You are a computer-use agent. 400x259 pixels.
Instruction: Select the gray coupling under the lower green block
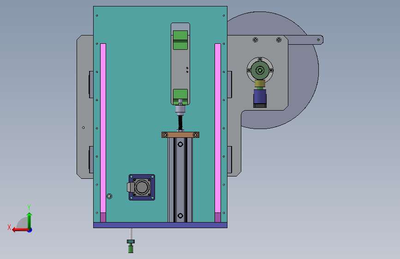180,109
